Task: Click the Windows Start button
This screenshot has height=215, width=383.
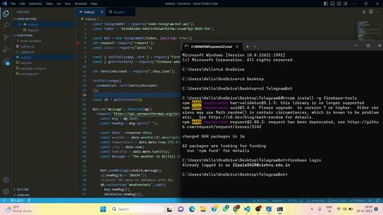Action: tap(103, 209)
